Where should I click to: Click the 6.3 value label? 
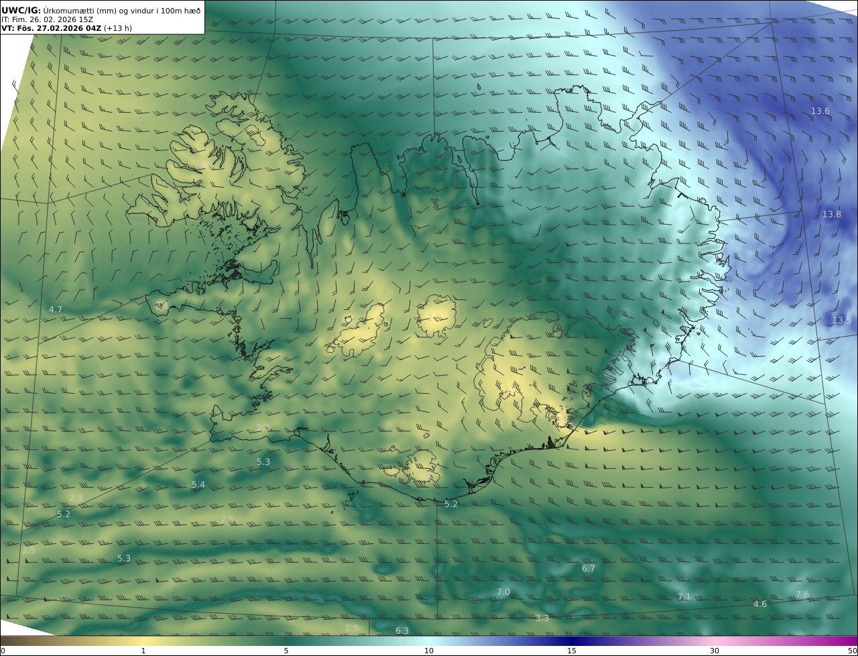point(402,631)
